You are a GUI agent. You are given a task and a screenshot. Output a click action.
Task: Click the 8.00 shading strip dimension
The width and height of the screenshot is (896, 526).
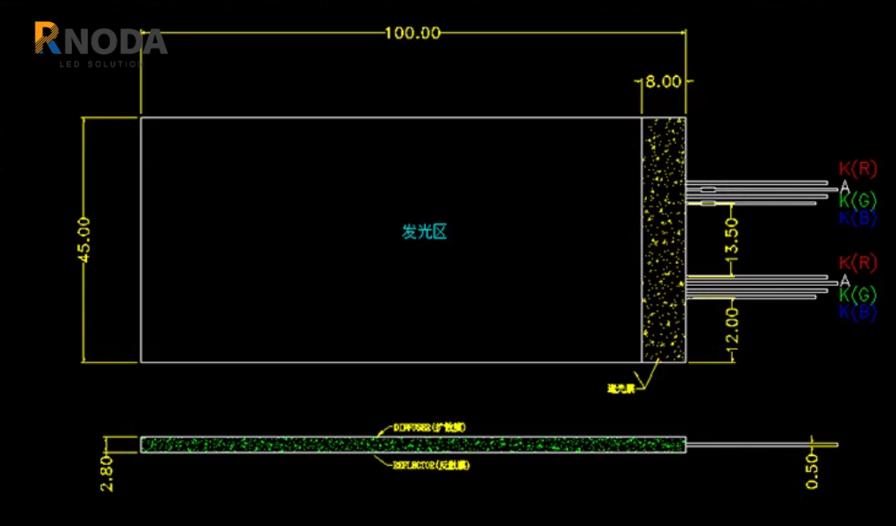663,81
